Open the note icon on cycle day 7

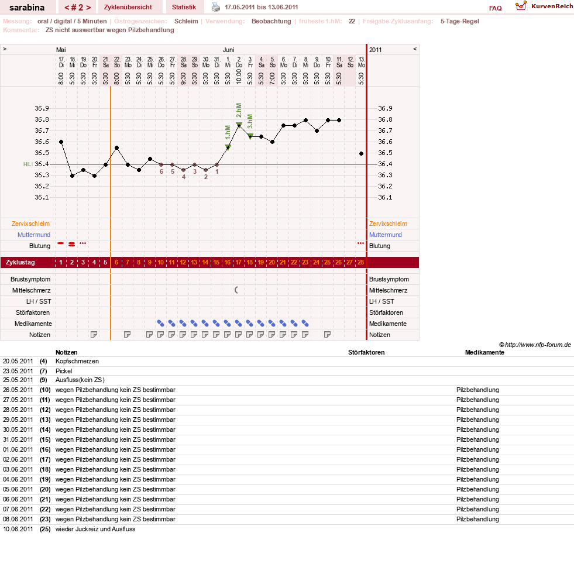point(128,335)
